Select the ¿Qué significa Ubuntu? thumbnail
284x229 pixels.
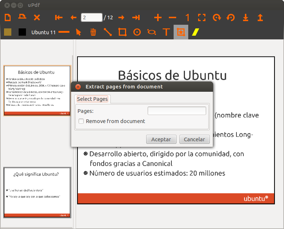37,193
